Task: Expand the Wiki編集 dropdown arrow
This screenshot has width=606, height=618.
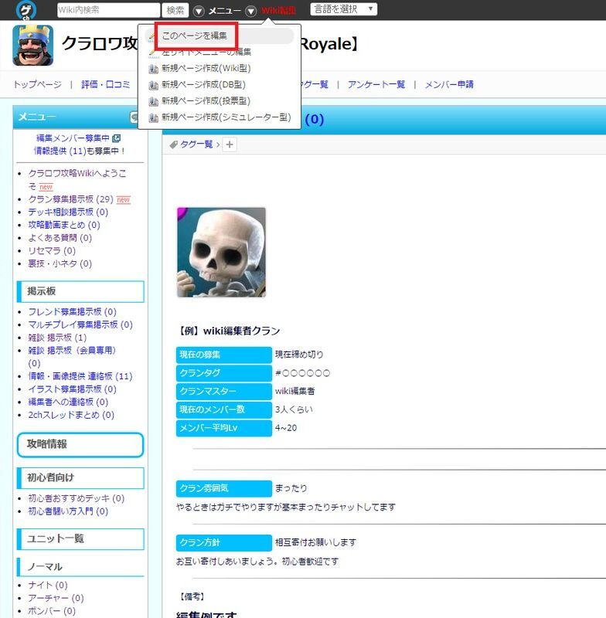Action: [251, 11]
